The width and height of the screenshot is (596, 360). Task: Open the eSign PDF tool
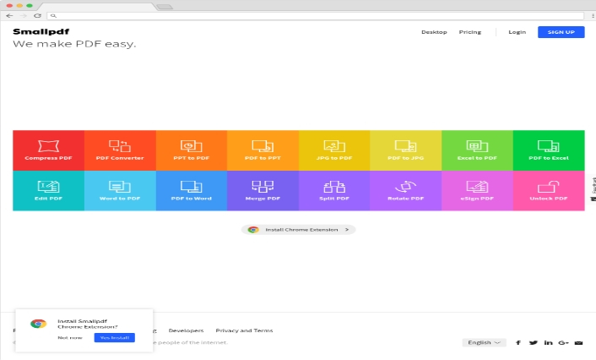pos(477,191)
